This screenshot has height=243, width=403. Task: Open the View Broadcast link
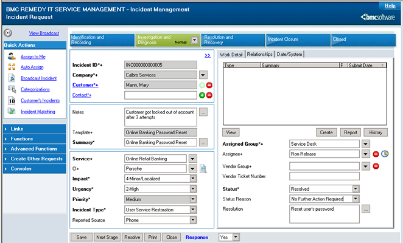44,33
